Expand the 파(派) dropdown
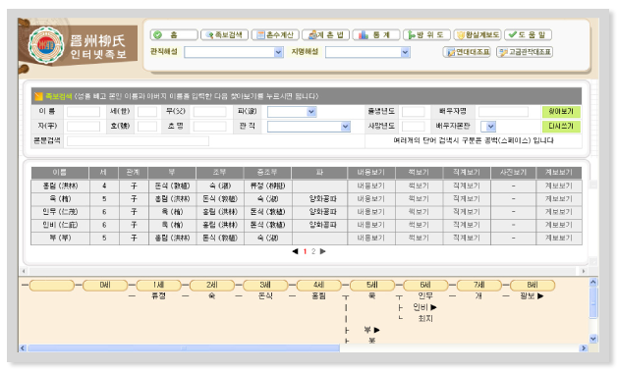Viewport: 618px width, 372px height. pos(311,112)
